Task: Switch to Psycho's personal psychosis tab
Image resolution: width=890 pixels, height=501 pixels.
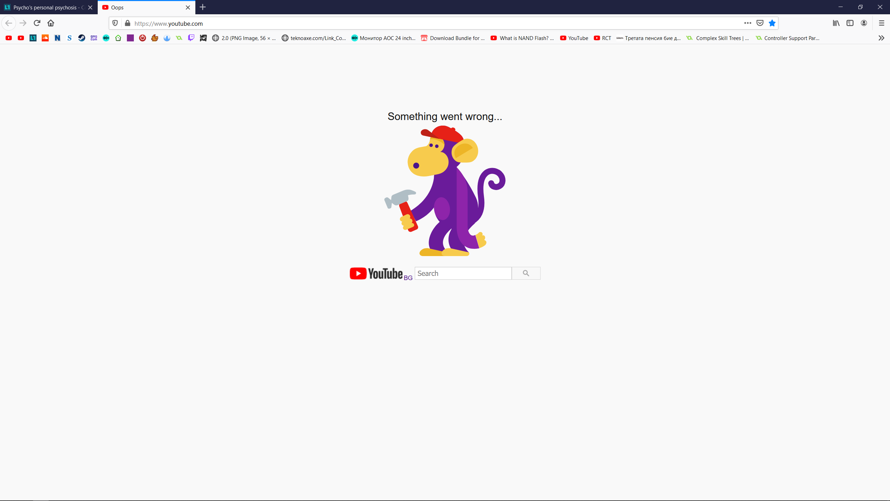Action: (x=45, y=7)
